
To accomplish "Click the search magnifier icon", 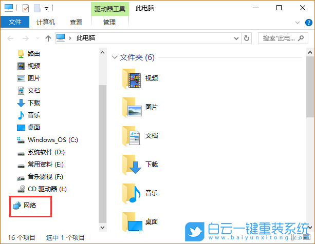I will 301,38.
